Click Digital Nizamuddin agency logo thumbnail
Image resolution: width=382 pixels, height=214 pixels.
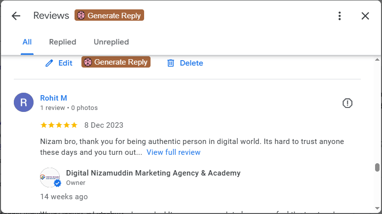(x=50, y=178)
